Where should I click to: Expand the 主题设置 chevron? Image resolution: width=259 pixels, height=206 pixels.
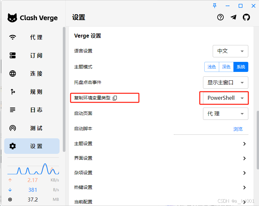[244, 144]
